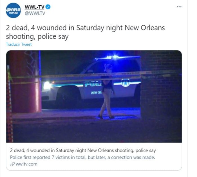The height and width of the screenshot is (177, 197).
Task: Click the POL lettering on the police car
Action: tap(93, 84)
